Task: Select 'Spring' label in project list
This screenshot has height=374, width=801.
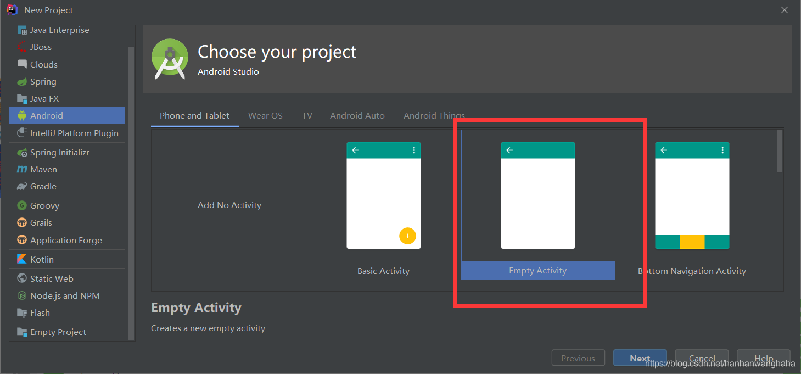Action: tap(43, 82)
